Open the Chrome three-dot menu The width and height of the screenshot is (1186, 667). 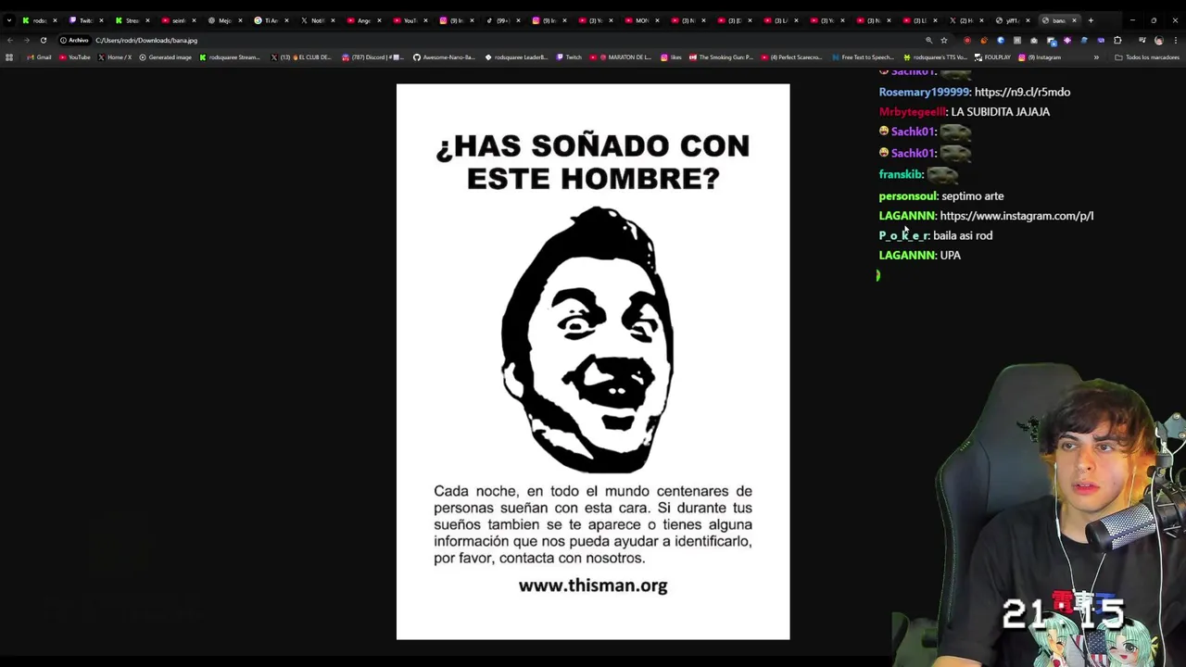tap(1174, 40)
